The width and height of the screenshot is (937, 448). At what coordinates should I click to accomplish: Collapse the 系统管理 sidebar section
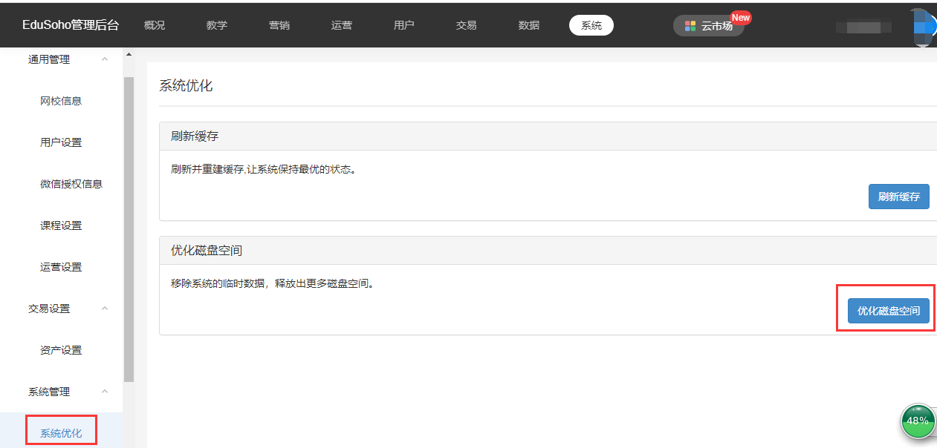click(105, 392)
